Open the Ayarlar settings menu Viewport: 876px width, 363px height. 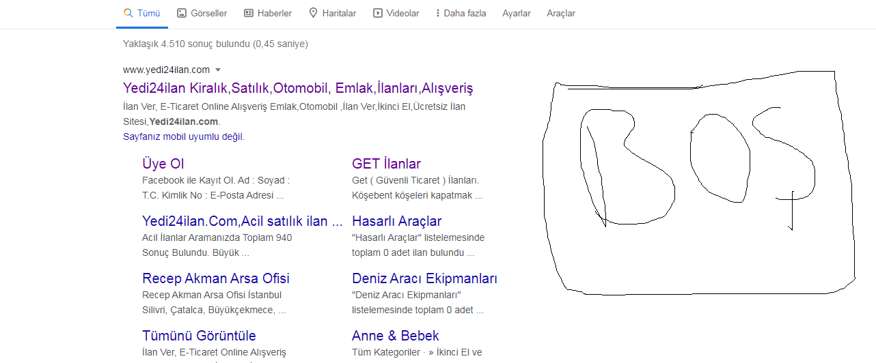coord(517,13)
